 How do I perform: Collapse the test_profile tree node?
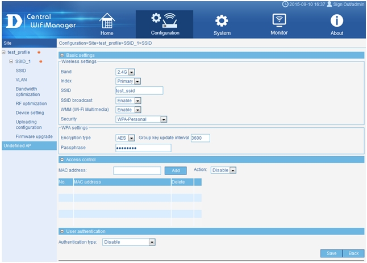(4, 52)
